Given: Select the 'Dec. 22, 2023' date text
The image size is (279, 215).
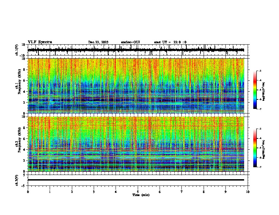Looking at the screenshot, I should tap(98, 42).
